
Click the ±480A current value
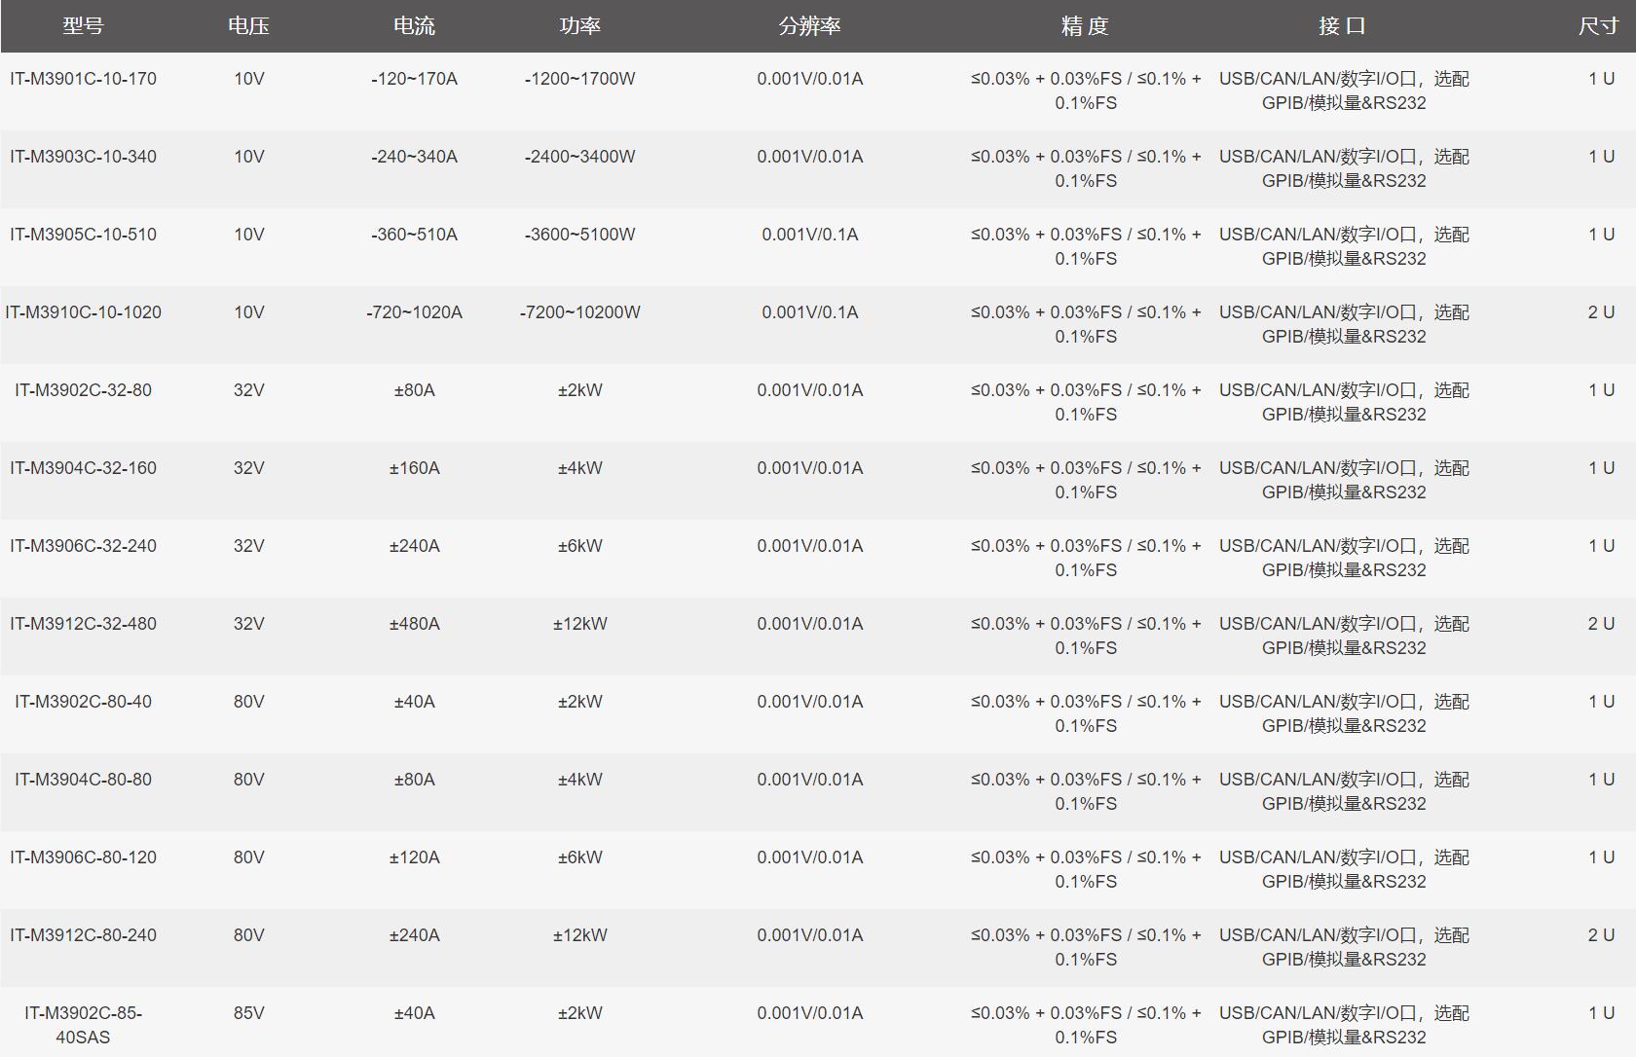414,624
